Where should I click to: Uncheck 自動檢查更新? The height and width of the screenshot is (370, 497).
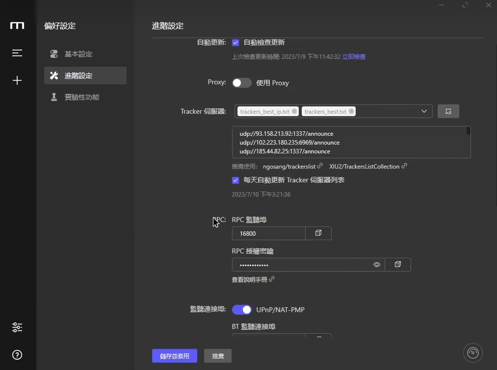235,43
